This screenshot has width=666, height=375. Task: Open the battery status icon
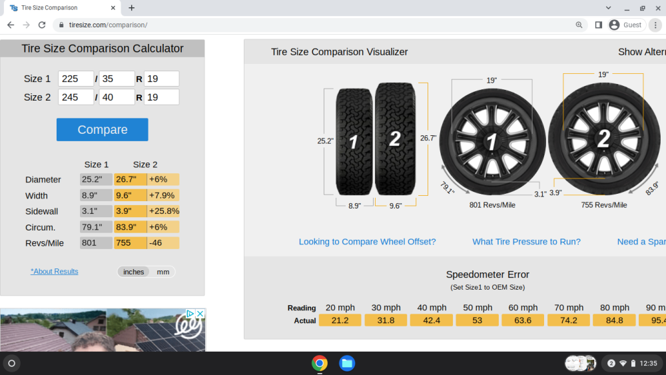coord(633,364)
